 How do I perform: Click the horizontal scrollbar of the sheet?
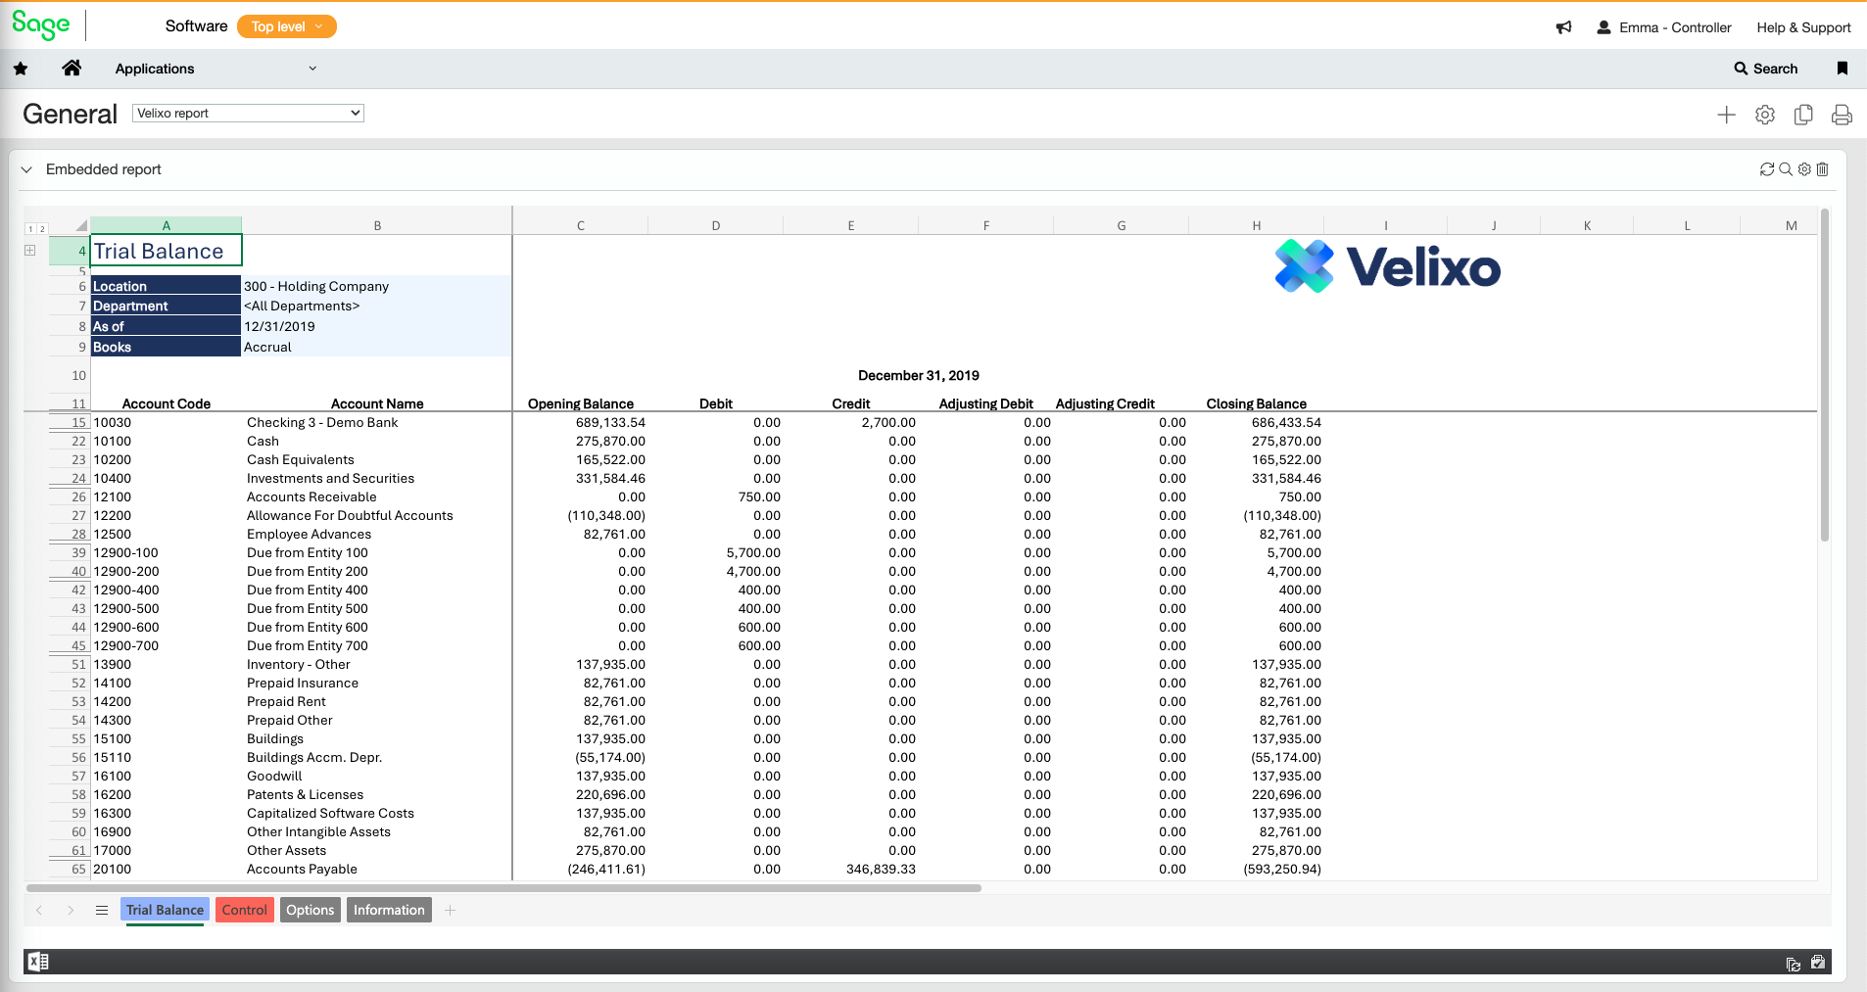click(x=503, y=888)
